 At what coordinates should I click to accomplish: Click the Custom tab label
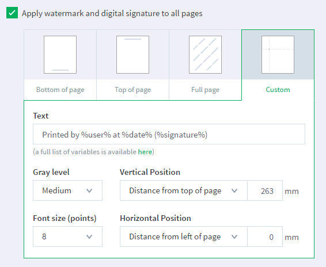(x=278, y=90)
